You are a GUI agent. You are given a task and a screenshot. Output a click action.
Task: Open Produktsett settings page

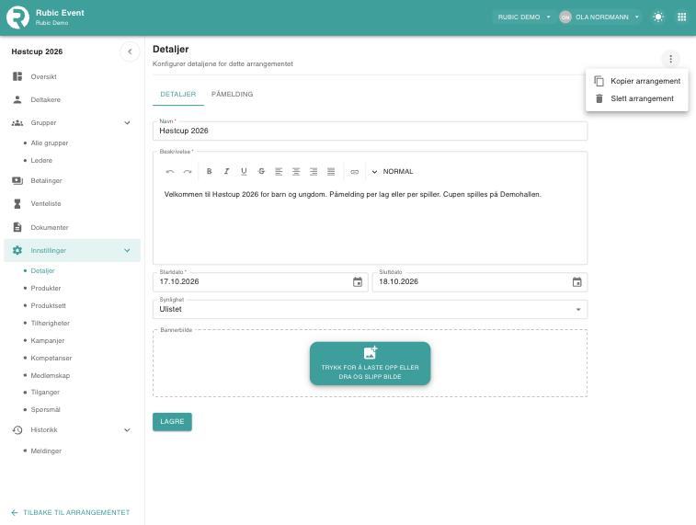[49, 306]
